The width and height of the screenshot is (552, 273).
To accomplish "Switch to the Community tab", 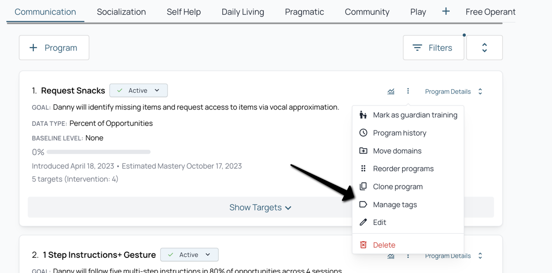I will point(367,11).
